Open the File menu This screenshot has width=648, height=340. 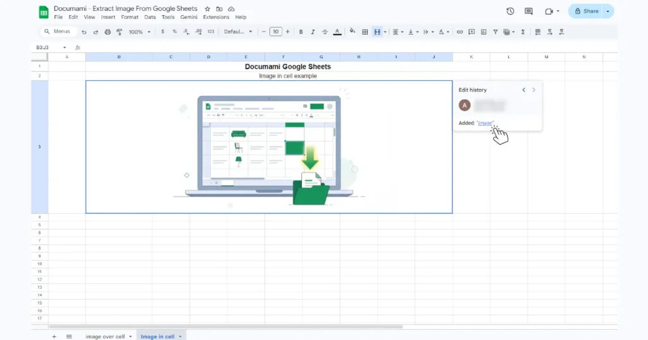(58, 17)
